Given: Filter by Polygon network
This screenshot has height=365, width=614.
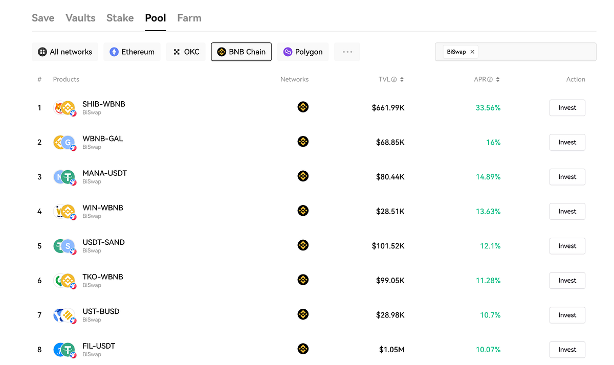Looking at the screenshot, I should [303, 52].
